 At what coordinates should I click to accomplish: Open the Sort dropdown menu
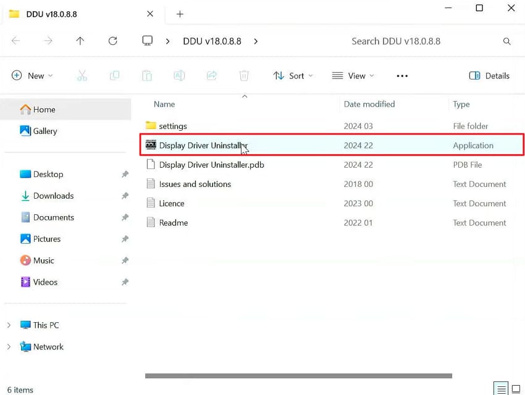point(293,76)
